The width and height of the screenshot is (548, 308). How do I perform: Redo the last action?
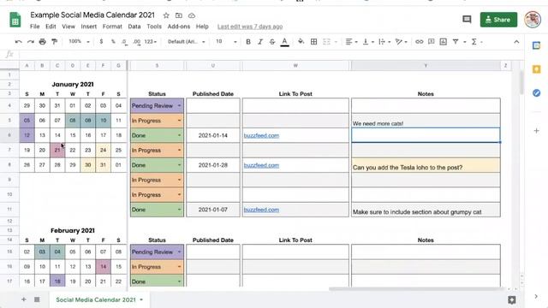tap(31, 42)
